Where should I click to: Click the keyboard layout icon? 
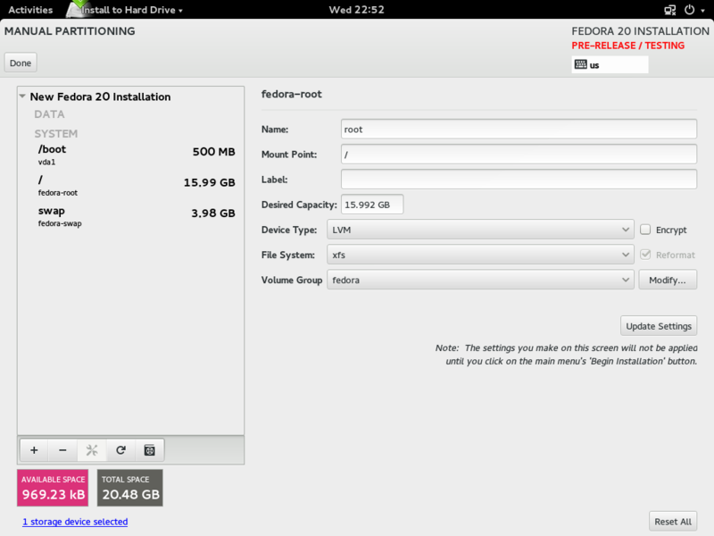pyautogui.click(x=581, y=64)
